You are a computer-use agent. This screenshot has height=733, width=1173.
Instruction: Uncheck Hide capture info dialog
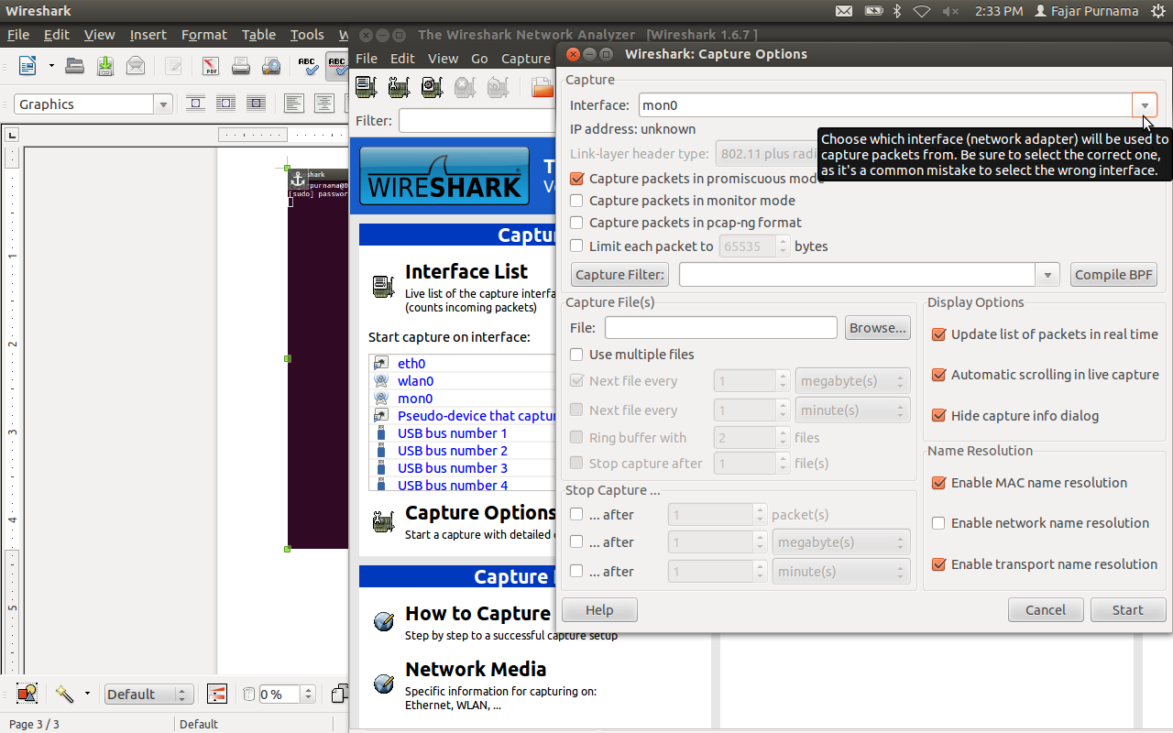pyautogui.click(x=938, y=416)
